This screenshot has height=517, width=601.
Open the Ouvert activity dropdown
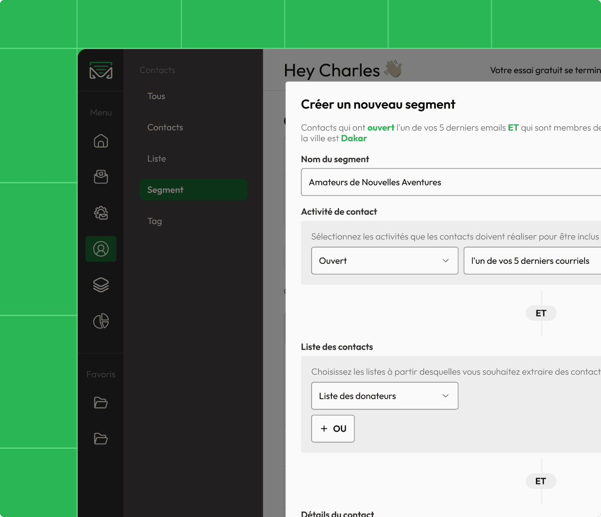click(385, 261)
